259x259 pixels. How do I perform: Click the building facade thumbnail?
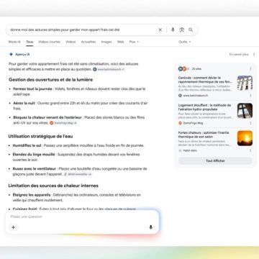(x=245, y=83)
